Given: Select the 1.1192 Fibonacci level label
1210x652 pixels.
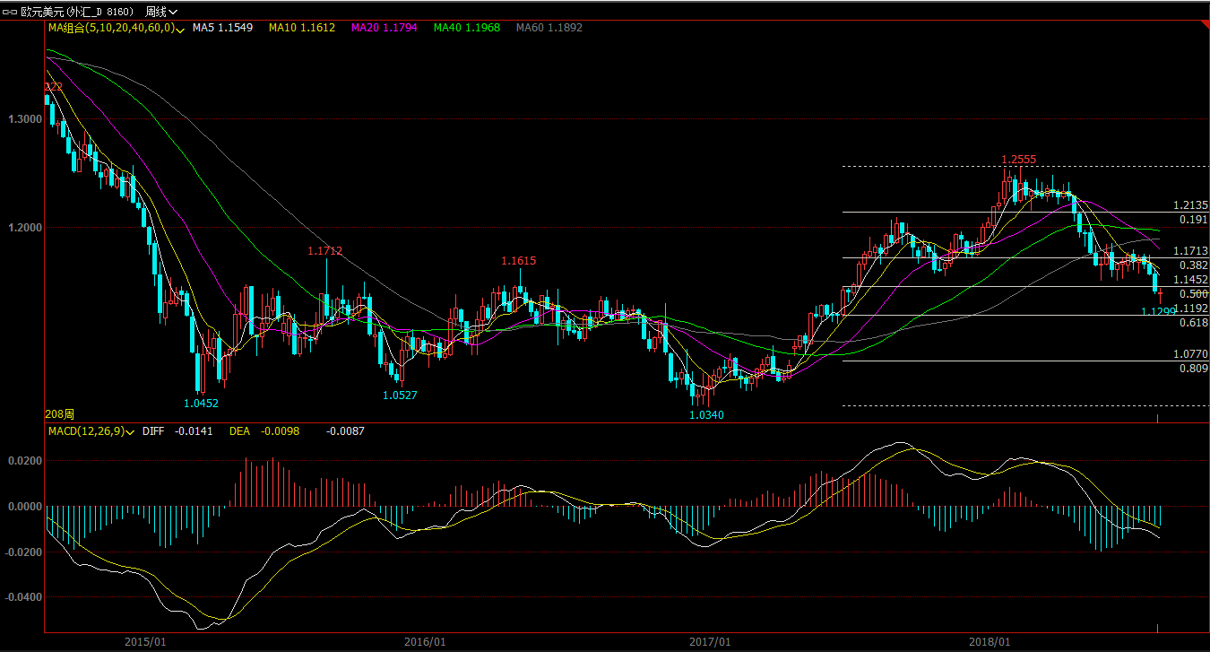Looking at the screenshot, I should coord(1190,308).
